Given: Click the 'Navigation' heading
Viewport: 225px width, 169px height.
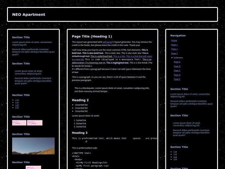Looking at the screenshot, I should [x=178, y=35].
